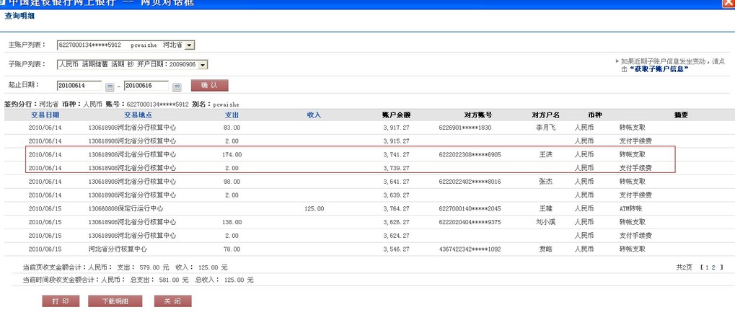Close the dialog with 关闭 button
Screen dimensions: 735x315
[x=173, y=301]
